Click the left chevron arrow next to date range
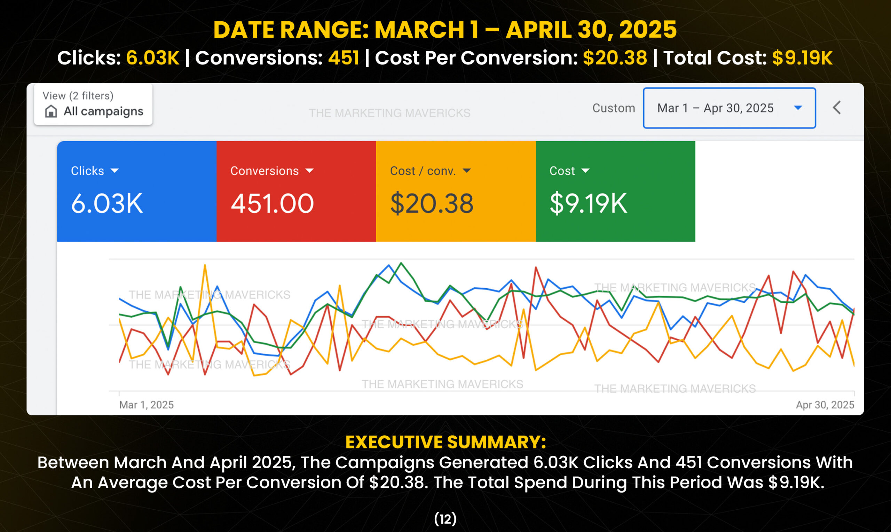 pos(837,108)
